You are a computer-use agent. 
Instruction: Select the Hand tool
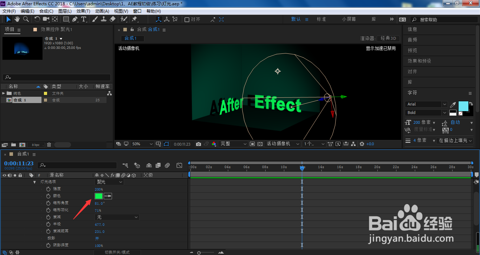pos(17,19)
